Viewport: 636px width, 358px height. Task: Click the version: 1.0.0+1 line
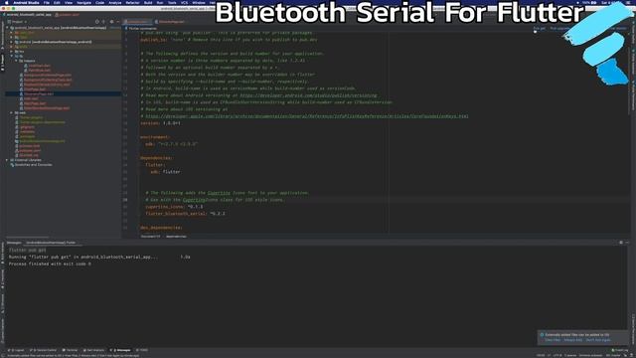click(x=161, y=123)
